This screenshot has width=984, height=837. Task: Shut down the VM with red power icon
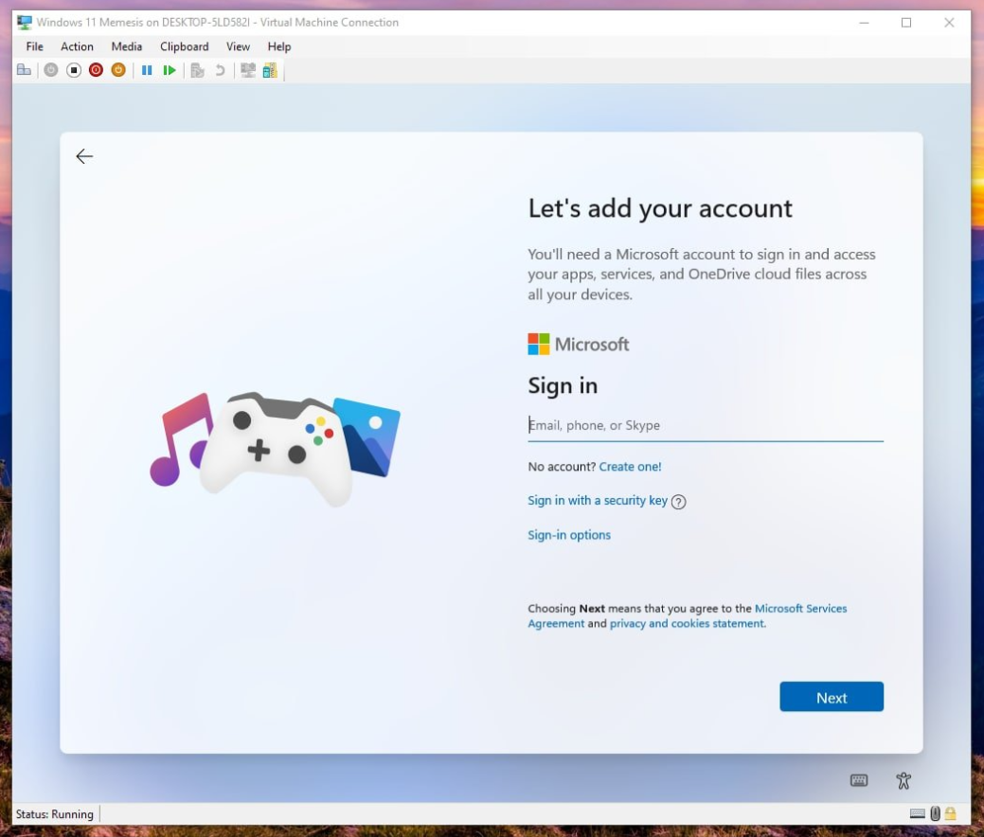96,70
